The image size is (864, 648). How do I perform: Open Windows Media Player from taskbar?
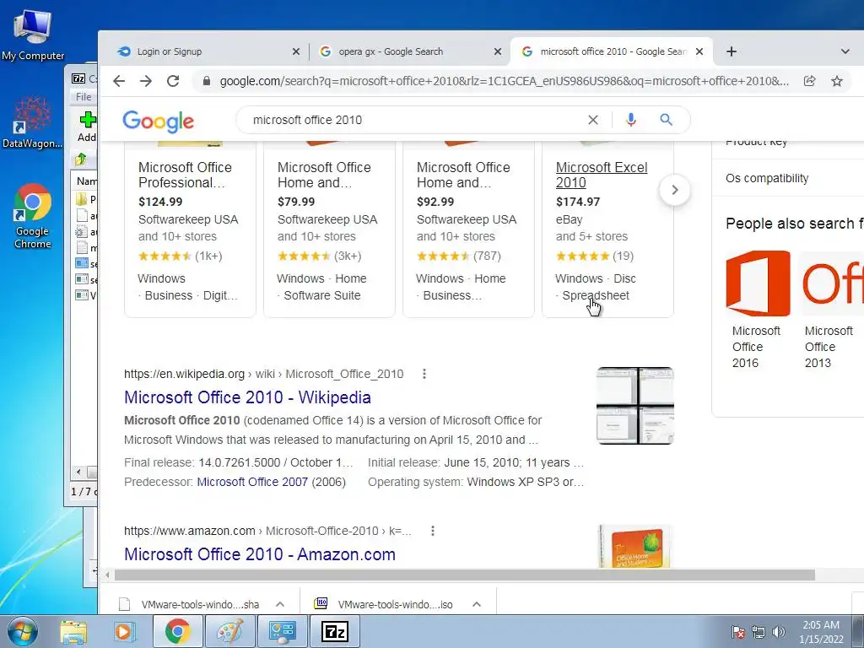tap(125, 632)
